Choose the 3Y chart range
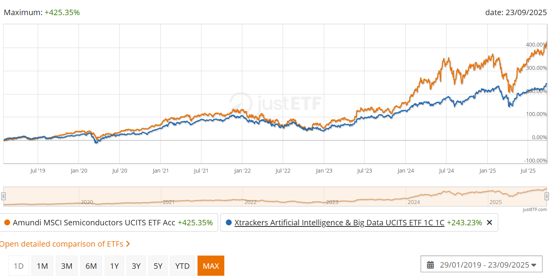553x280 pixels. coord(136,266)
